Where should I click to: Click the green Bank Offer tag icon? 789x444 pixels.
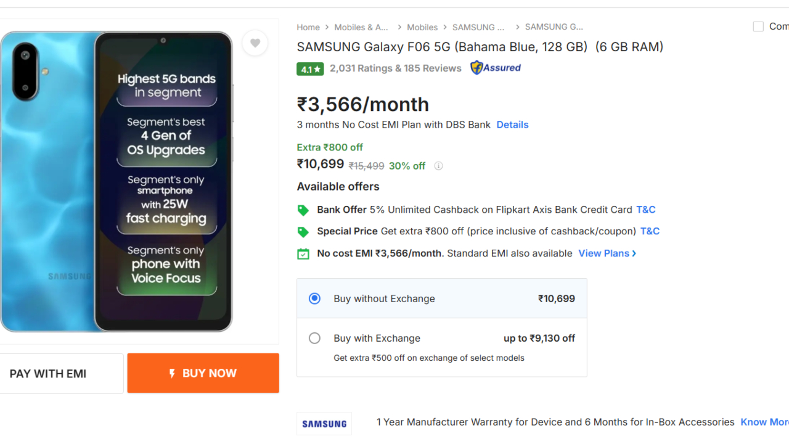click(303, 210)
